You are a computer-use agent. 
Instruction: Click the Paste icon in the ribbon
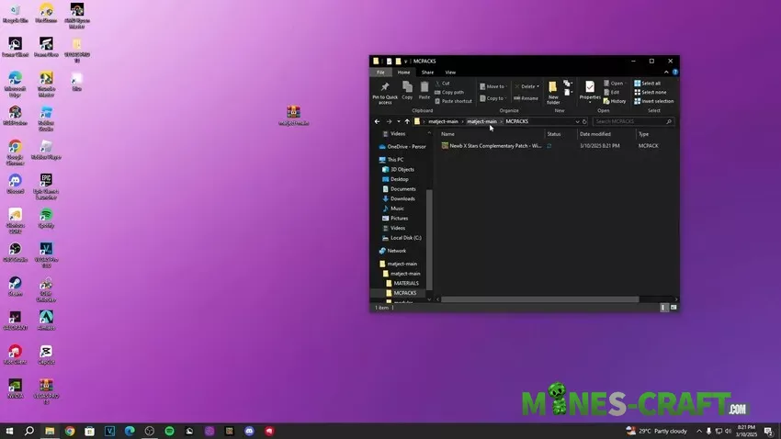point(424,88)
